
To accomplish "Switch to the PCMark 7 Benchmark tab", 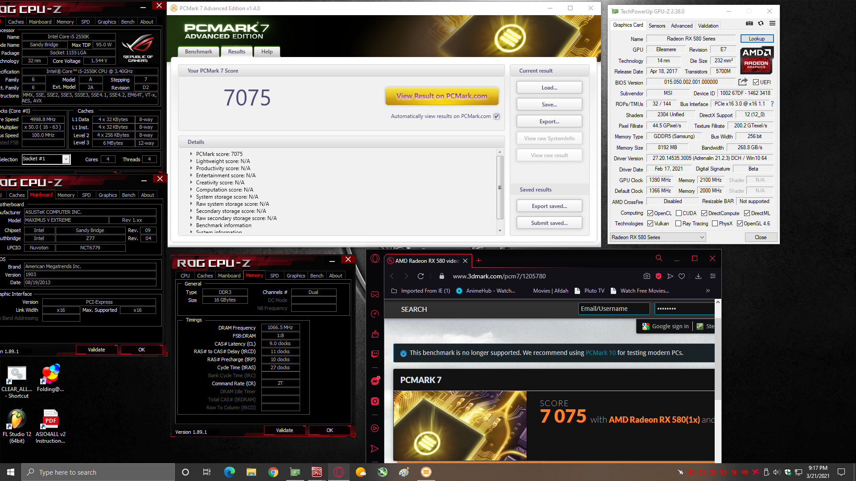I will coord(198,52).
